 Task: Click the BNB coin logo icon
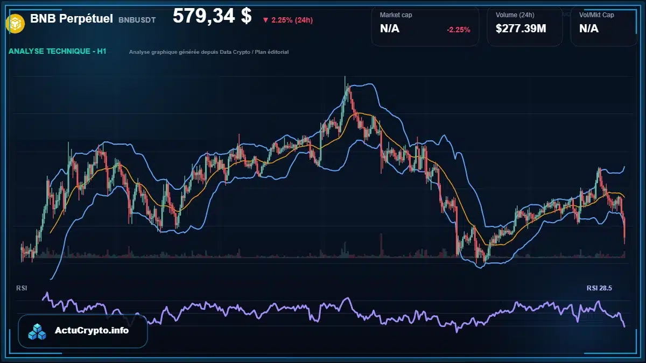coord(15,23)
